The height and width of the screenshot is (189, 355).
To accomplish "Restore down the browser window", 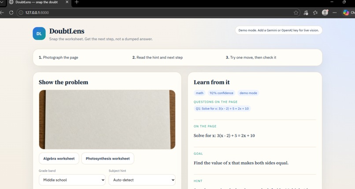I will click(x=344, y=2).
